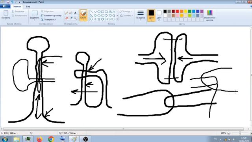Click the zoom slider handle
The height and width of the screenshot is (142, 252).
(x=240, y=133)
